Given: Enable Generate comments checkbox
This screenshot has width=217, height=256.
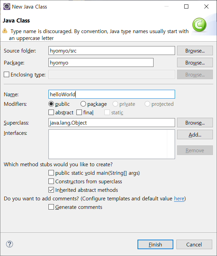Looking at the screenshot, I should [51, 207].
